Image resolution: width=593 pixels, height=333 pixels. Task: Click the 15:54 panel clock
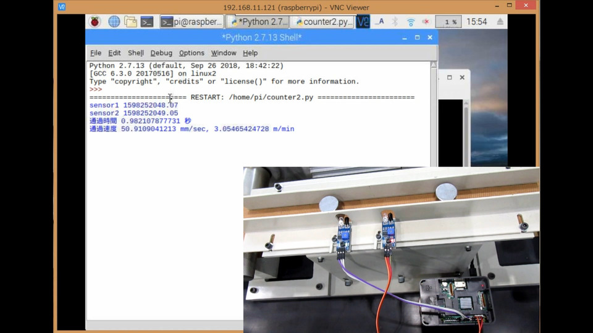click(476, 22)
